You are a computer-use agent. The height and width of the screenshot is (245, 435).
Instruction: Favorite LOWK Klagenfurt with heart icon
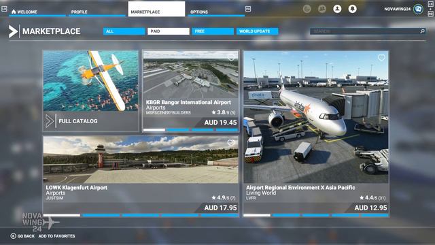click(x=231, y=143)
